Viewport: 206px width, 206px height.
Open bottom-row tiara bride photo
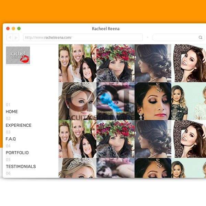tap(77, 168)
